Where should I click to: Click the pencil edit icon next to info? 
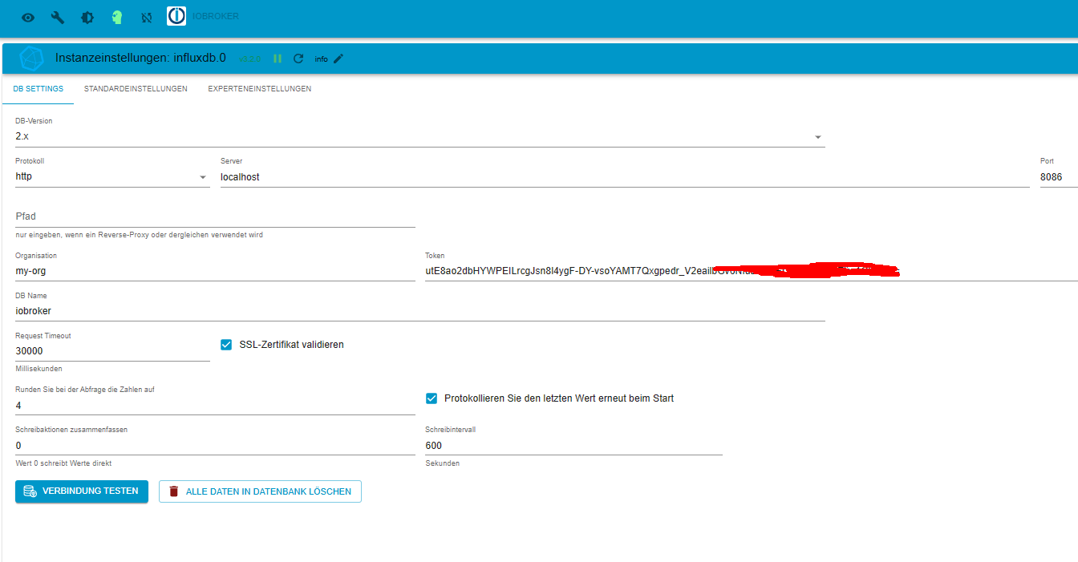tap(338, 59)
